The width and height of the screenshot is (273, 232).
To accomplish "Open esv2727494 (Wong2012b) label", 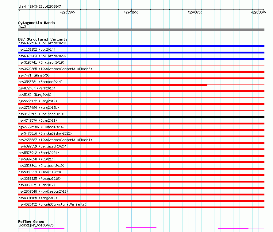I will point(39,108).
